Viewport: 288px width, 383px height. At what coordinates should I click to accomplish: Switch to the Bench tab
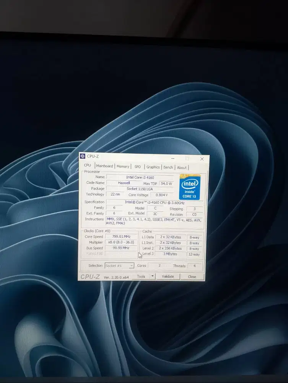click(x=168, y=167)
